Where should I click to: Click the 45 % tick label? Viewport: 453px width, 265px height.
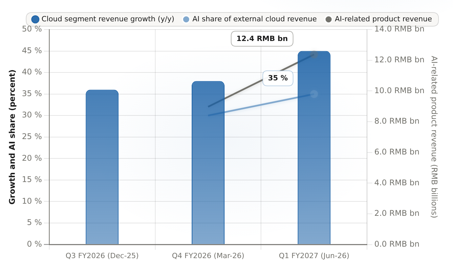tap(32, 51)
